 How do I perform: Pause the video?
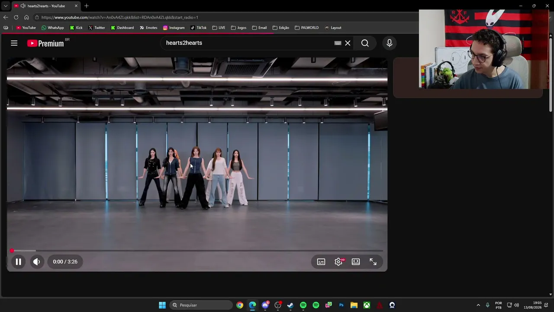coord(19,262)
